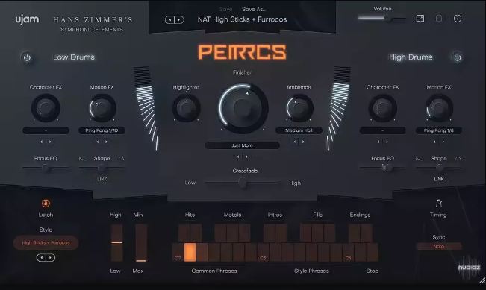Enable the Latch icon
Image resolution: width=486 pixels, height=290 pixels.
[46, 204]
